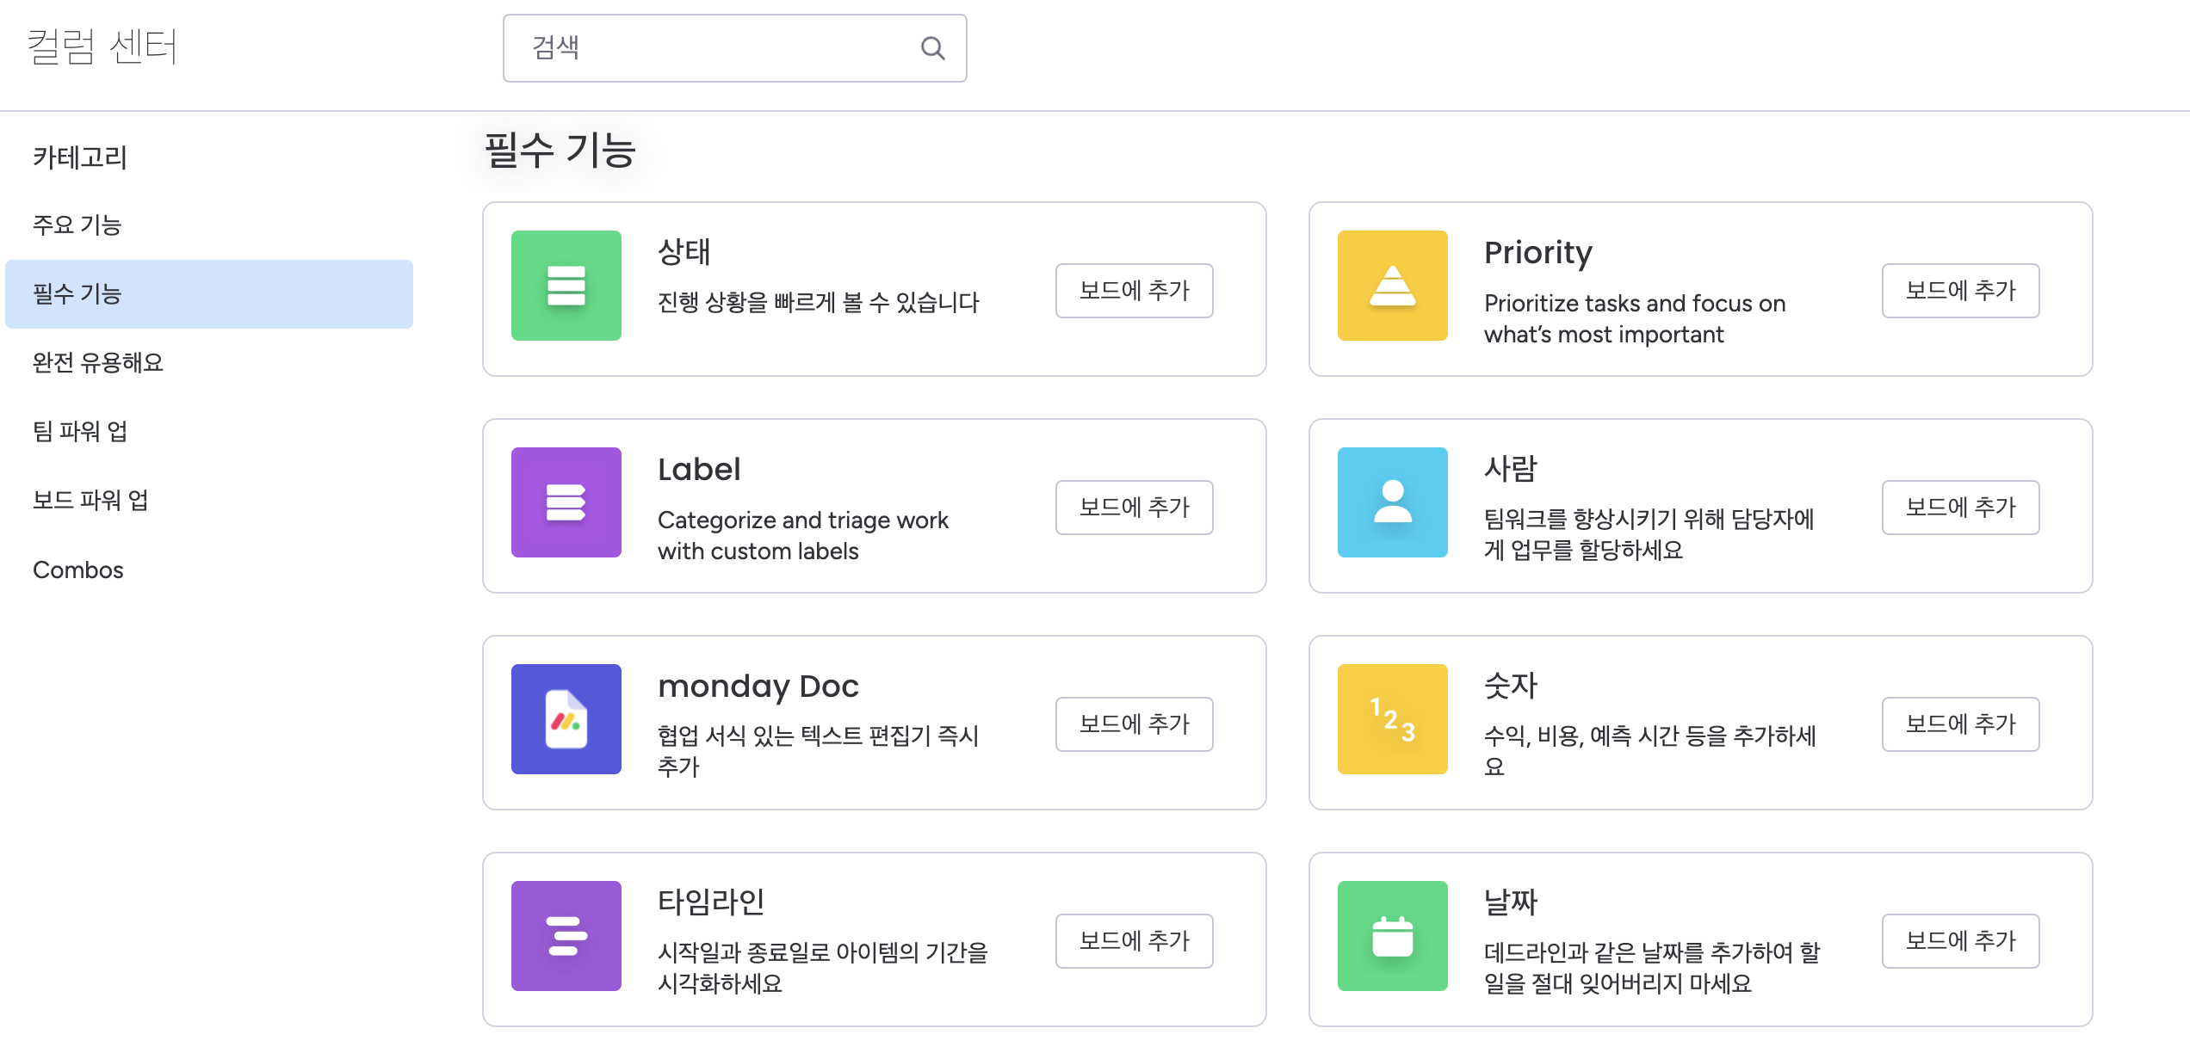The image size is (2190, 1053).
Task: Add the 날짜 column to board
Action: tap(1960, 941)
